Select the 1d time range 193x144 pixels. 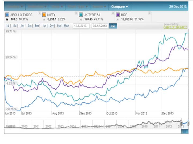point(8,26)
